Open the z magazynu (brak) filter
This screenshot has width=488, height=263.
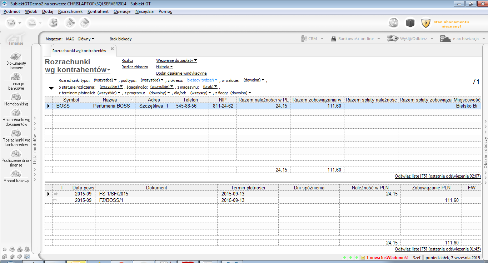[210, 86]
